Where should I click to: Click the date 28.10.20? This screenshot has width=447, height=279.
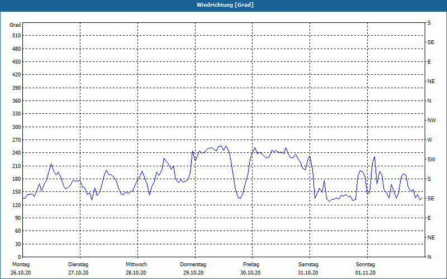(x=136, y=273)
